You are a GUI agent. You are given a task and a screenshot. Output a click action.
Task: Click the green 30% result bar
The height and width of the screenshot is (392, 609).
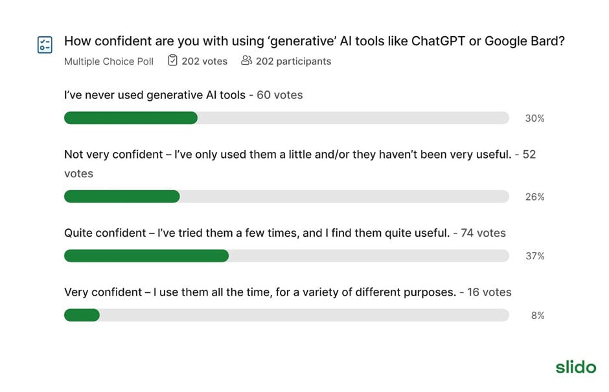131,118
